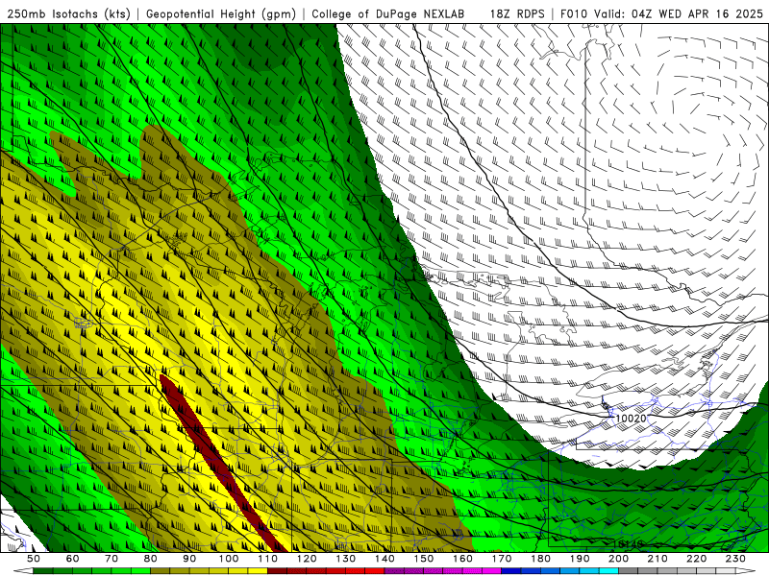This screenshot has height=576, width=769.
Task: Click the 'Geopotential Height (gpm)' title text
Action: point(221,13)
